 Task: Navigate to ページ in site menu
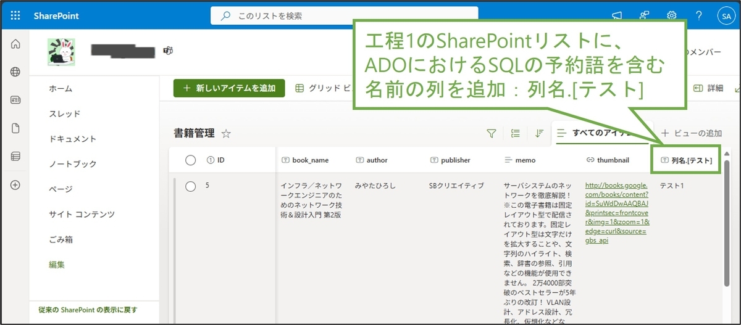[61, 189]
